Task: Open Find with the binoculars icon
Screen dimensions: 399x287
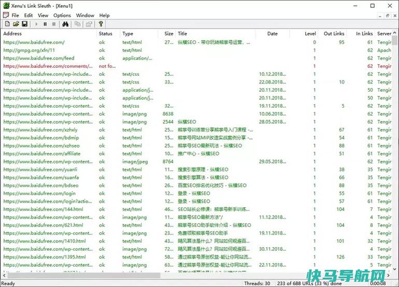Action: 65,24
